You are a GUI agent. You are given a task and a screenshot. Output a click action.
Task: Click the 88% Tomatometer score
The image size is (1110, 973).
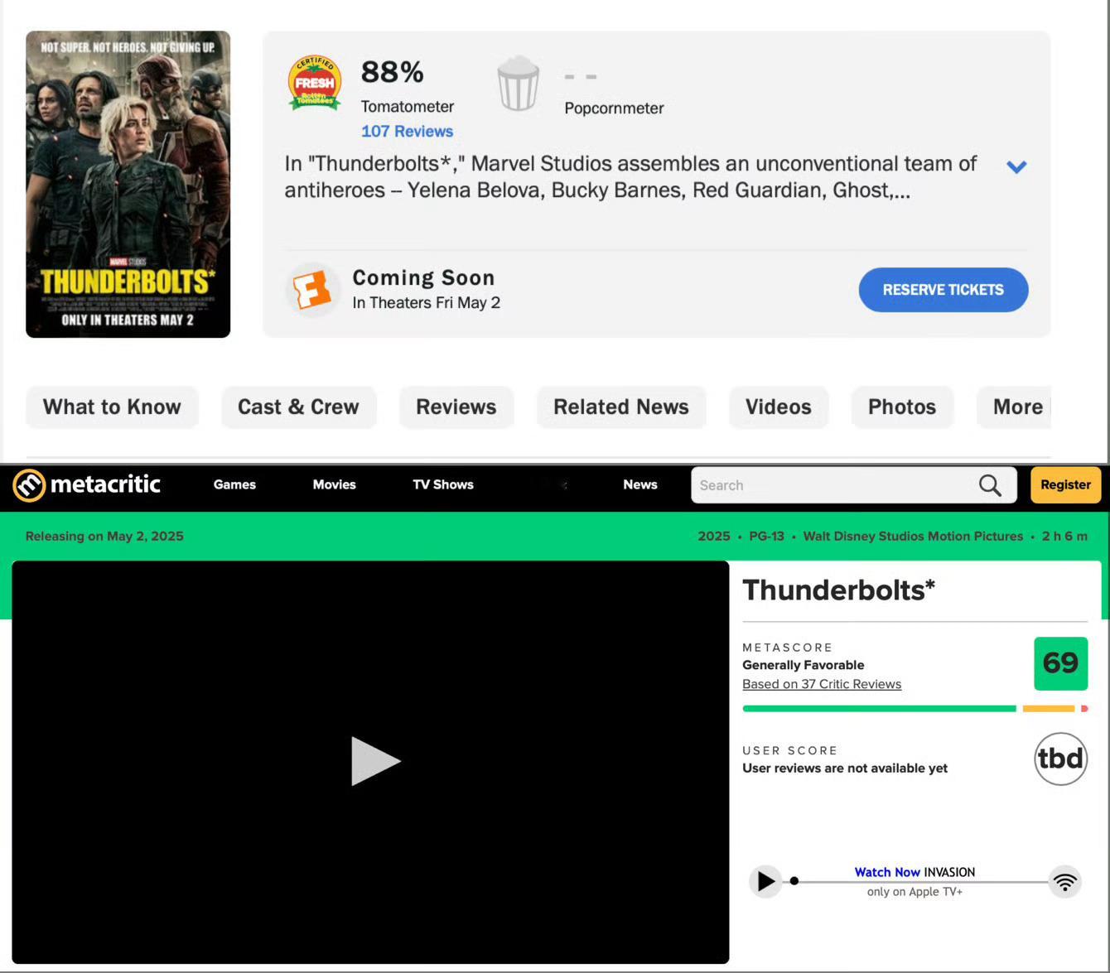click(393, 72)
